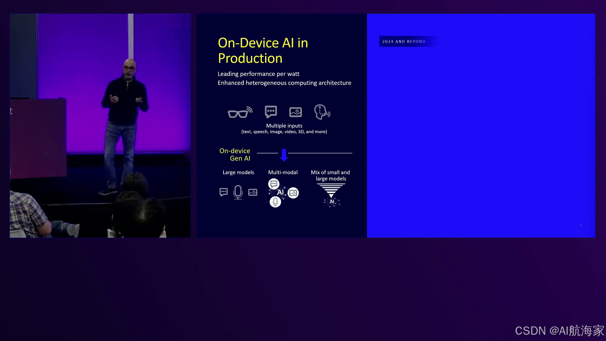Click the CSDN watermark text
The height and width of the screenshot is (341, 606).
[x=559, y=331]
